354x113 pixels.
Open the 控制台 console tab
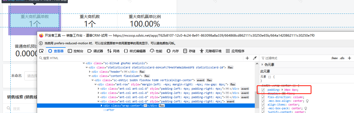(x=75, y=51)
